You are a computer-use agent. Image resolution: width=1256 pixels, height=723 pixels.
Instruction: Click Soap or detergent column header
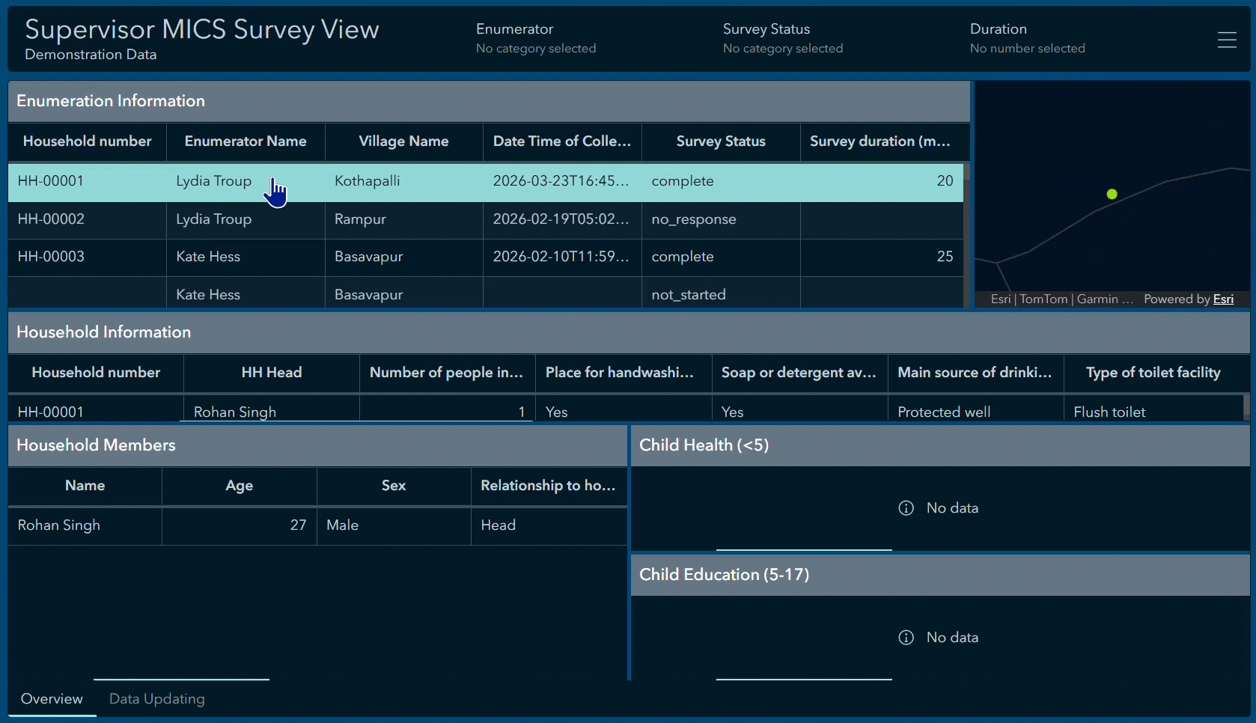799,373
